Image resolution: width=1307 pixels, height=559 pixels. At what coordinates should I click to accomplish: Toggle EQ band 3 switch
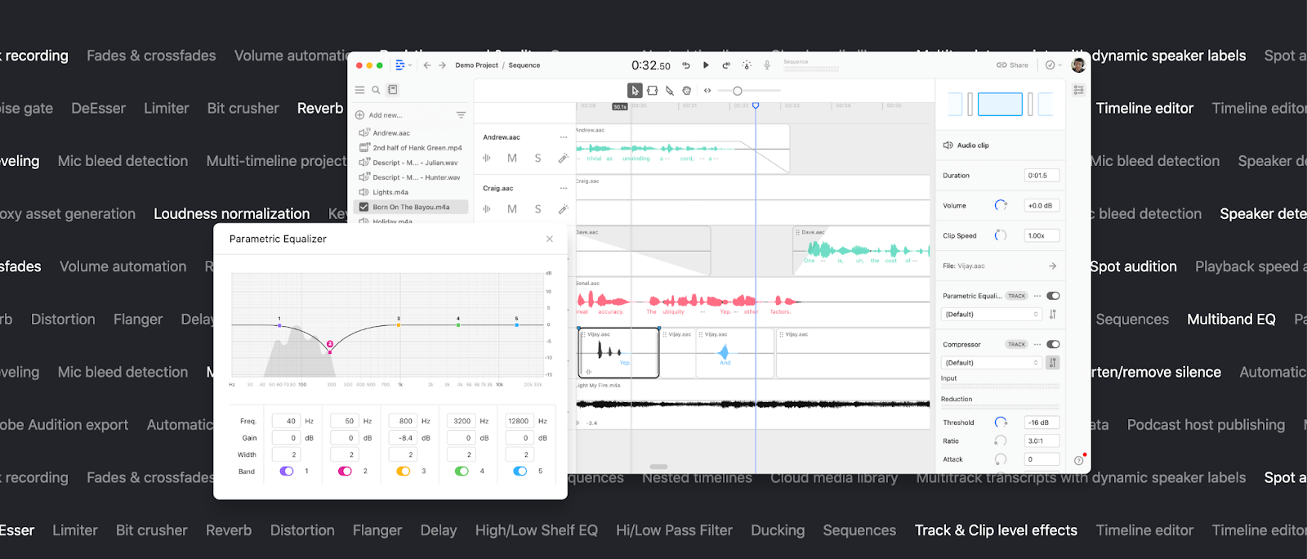click(404, 471)
